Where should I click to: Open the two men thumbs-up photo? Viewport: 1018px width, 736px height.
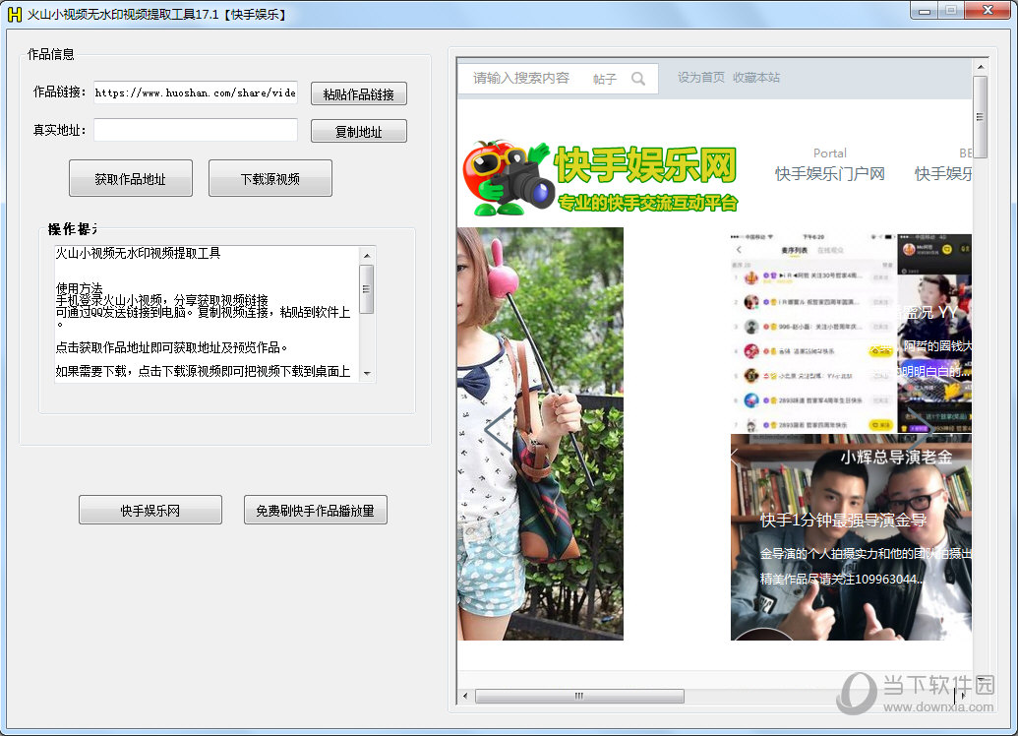pos(851,539)
